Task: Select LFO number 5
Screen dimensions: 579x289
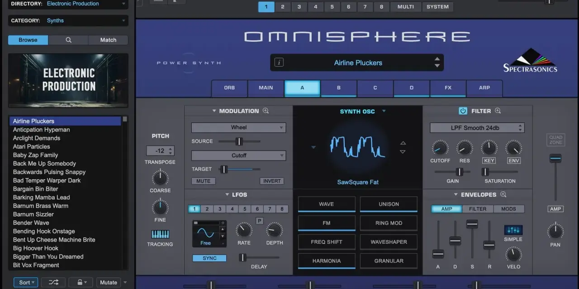Action: [x=245, y=209]
